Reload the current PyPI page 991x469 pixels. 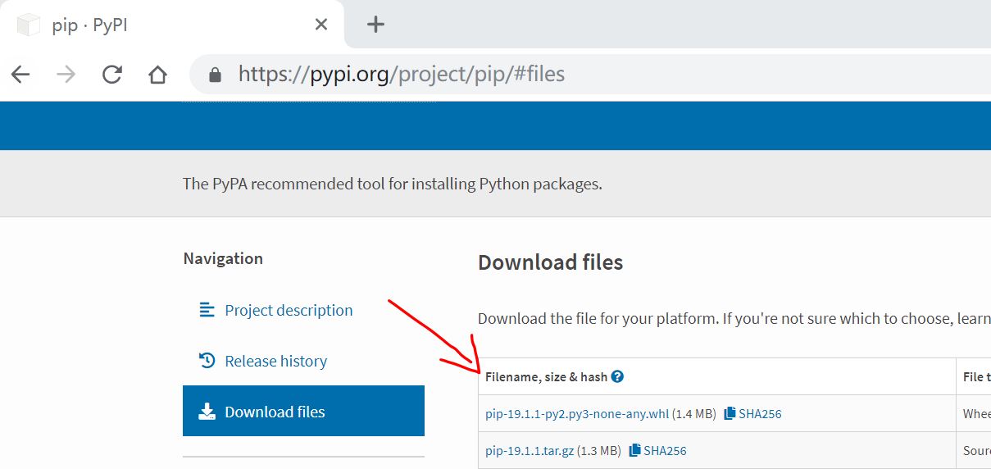click(x=112, y=75)
